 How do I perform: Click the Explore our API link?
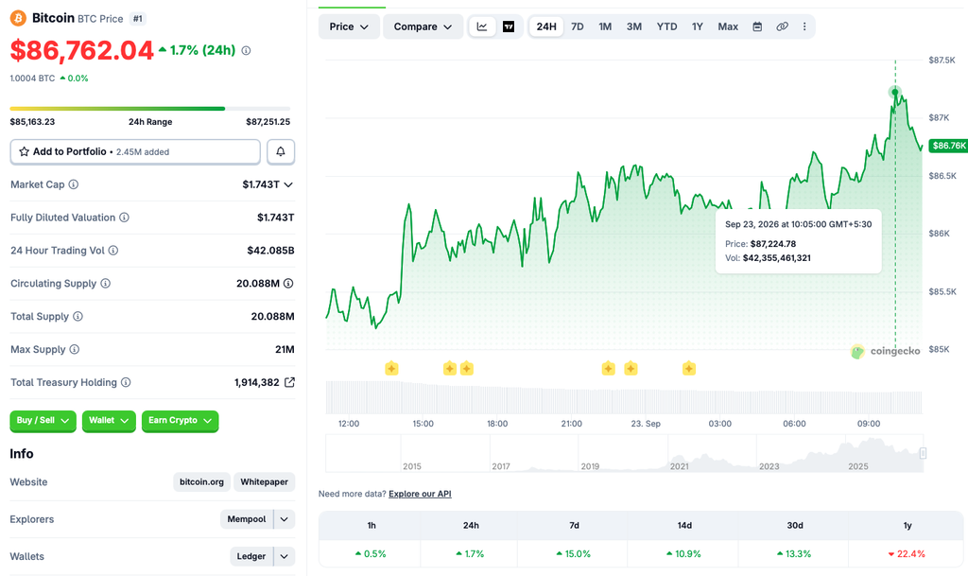420,494
